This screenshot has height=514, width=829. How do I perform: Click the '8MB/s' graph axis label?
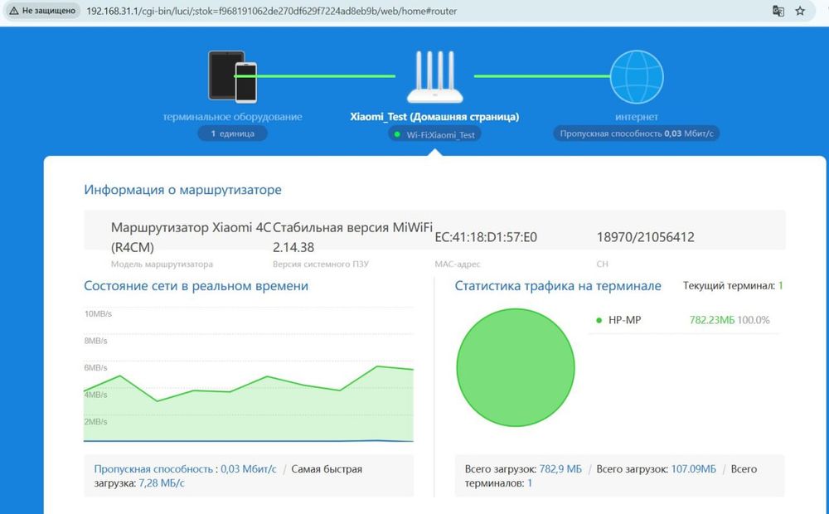(x=95, y=341)
